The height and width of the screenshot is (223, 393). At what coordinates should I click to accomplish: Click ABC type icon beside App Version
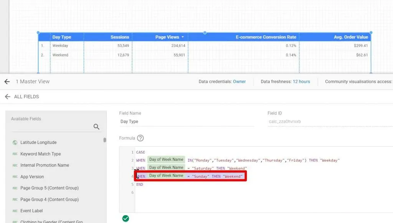(x=15, y=177)
